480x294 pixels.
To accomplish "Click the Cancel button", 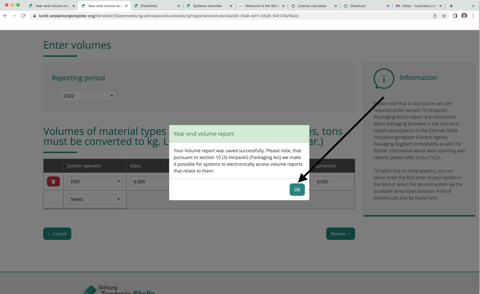I will [57, 234].
